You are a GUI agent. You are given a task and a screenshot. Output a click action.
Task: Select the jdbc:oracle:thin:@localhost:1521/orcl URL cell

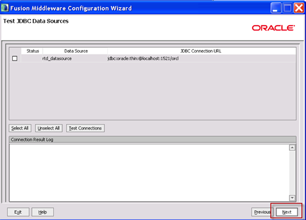(201, 59)
